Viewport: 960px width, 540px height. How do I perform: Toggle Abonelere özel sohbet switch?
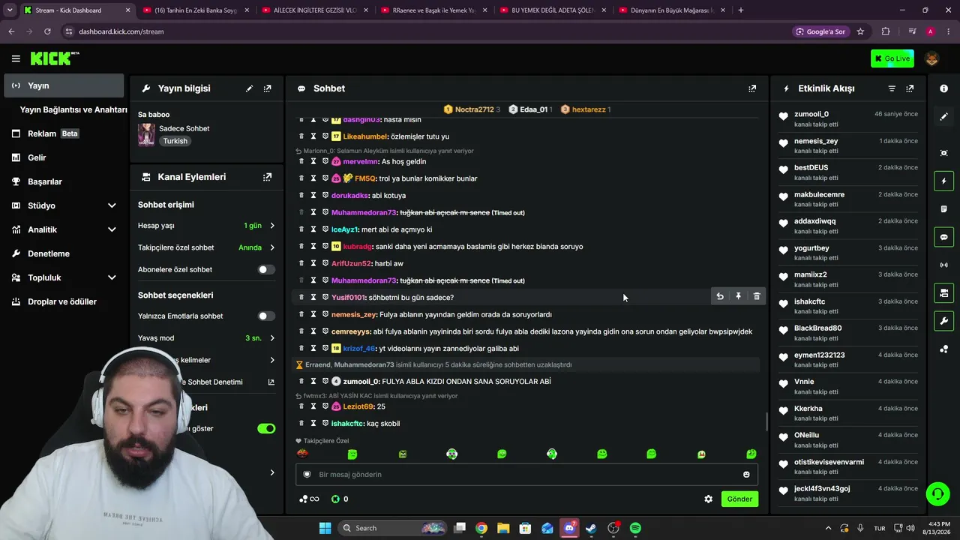[266, 269]
